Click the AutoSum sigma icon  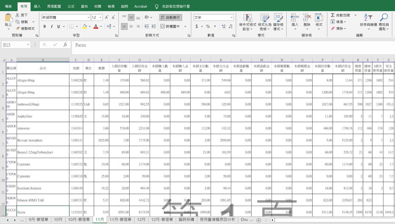tap(333, 15)
